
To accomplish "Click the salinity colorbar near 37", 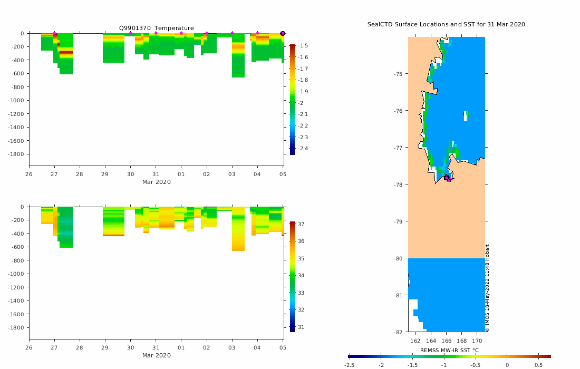I will point(292,224).
